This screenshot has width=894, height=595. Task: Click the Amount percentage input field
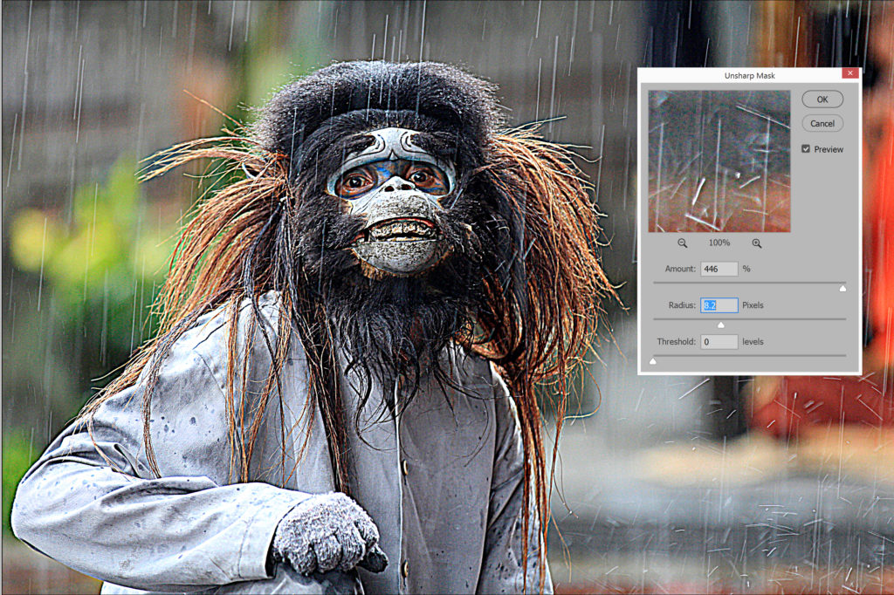coord(719,269)
